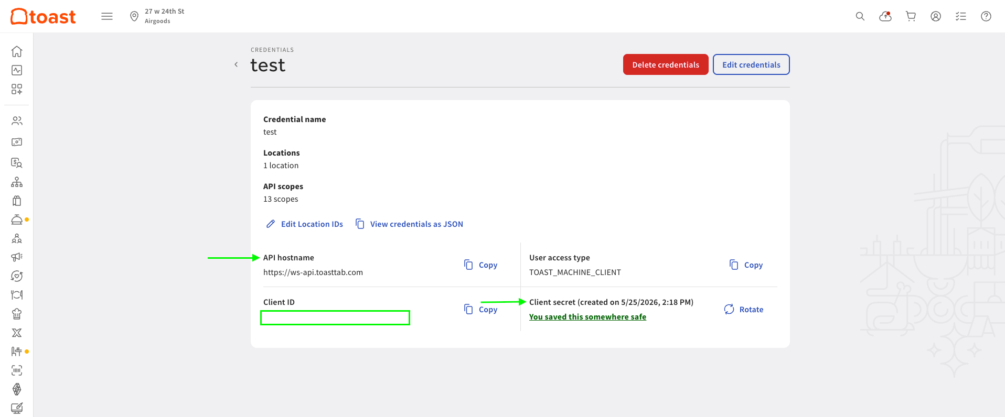
Task: Click the '1 location' text
Action: 281,166
